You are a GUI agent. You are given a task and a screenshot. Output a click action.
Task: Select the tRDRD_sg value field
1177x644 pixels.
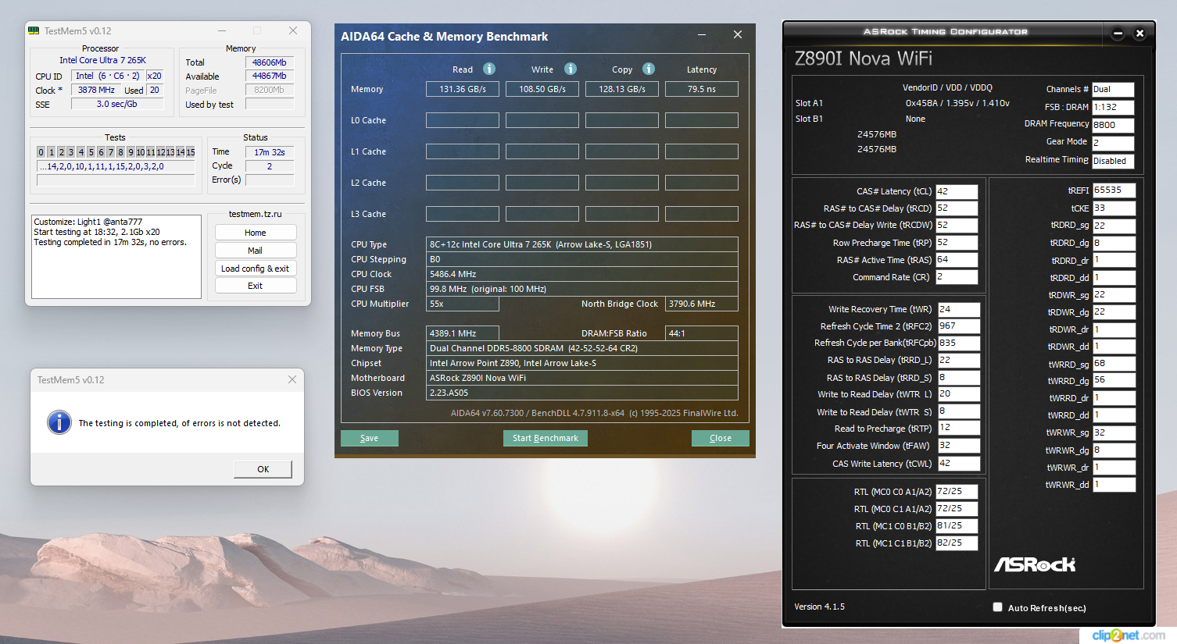tap(1114, 226)
